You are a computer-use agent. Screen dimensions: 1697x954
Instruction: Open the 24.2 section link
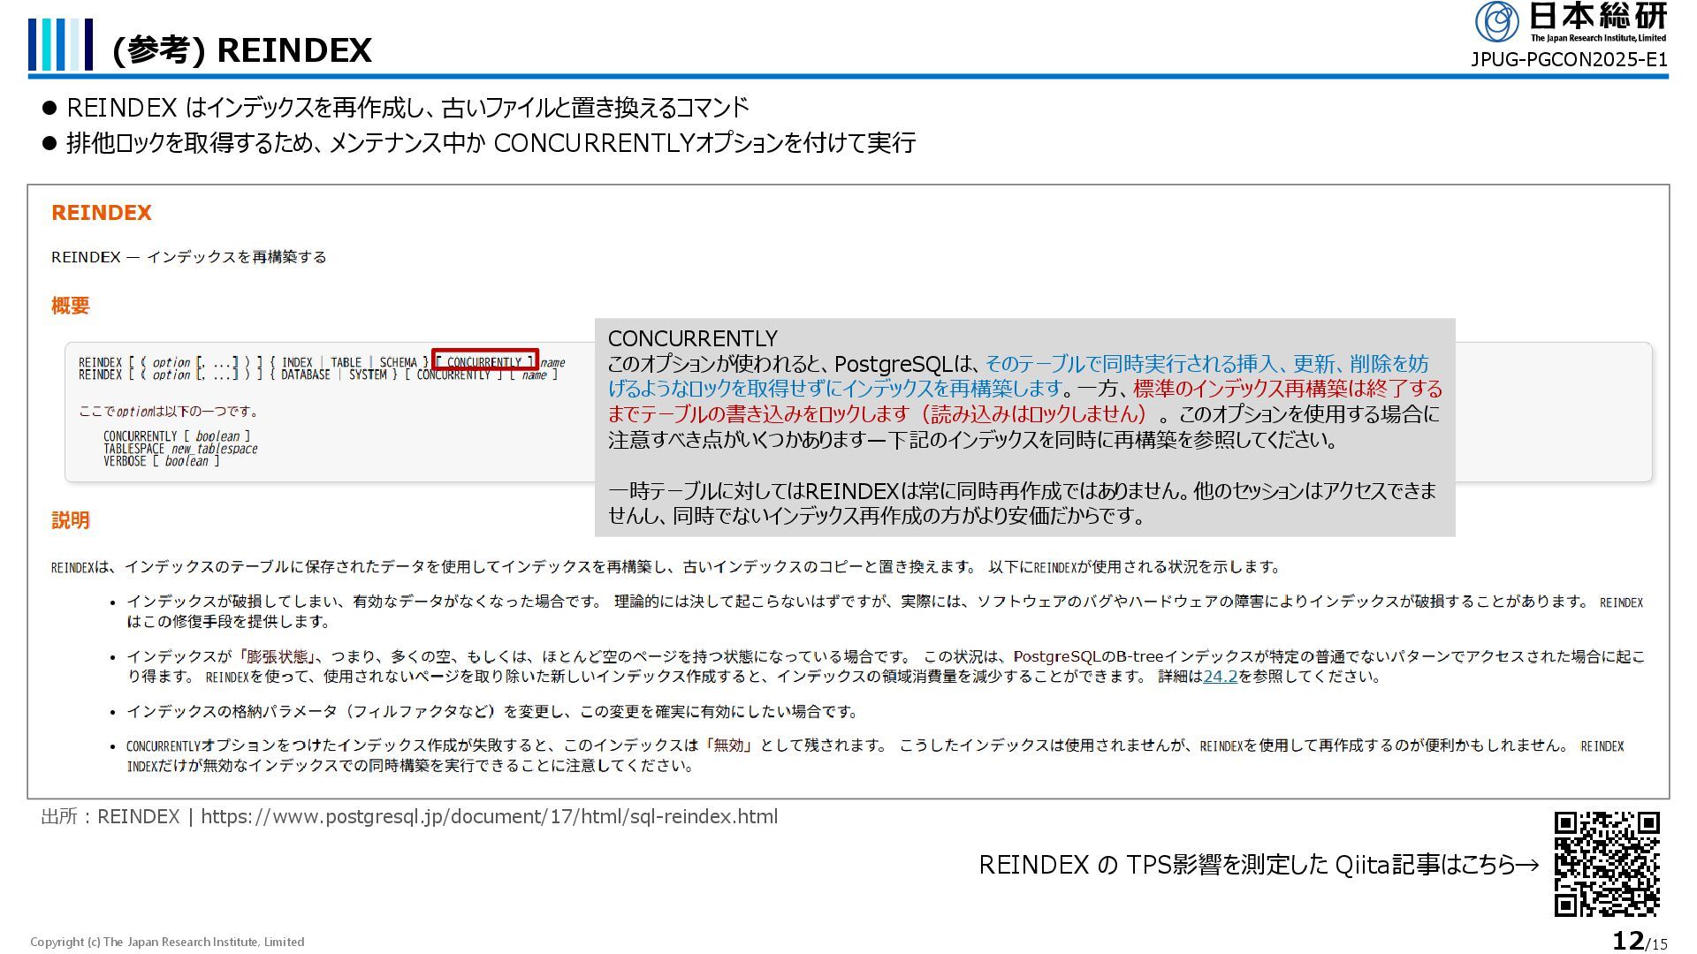click(x=1220, y=677)
